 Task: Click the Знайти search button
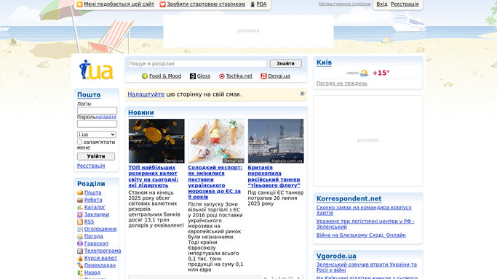tap(285, 64)
